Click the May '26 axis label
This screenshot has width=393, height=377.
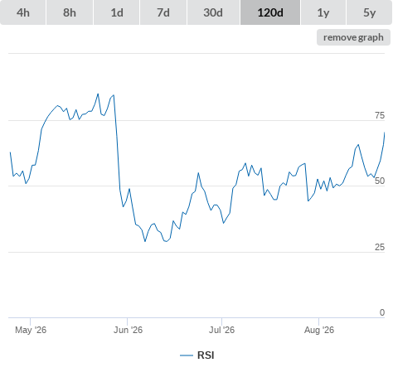coord(31,330)
